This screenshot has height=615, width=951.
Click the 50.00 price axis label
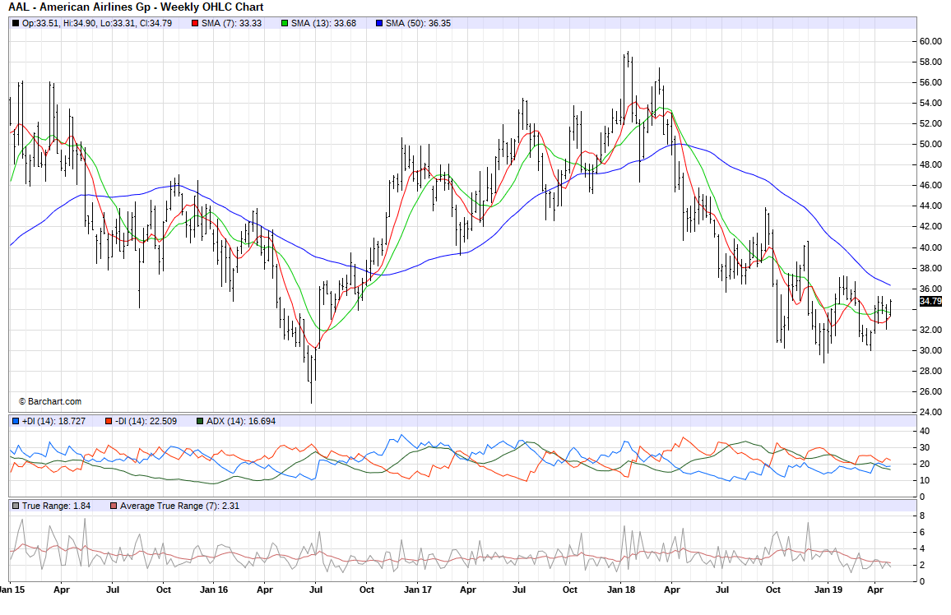pos(931,145)
